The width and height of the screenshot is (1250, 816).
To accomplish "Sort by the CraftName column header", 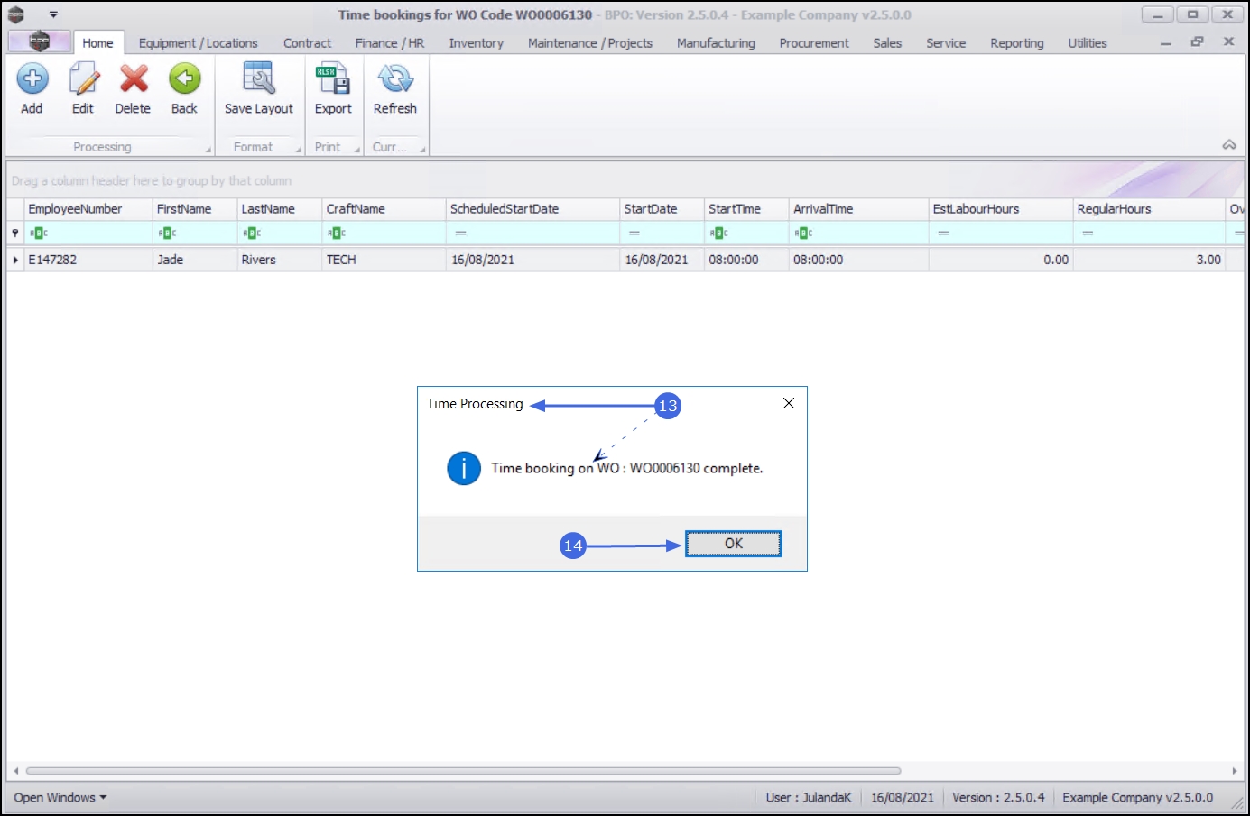I will [384, 209].
